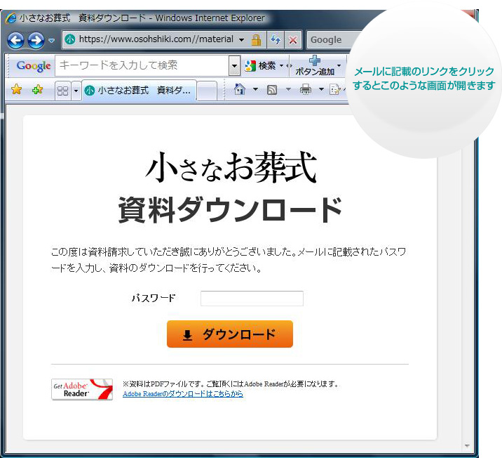Click the Google toolbar 検索 button
Image resolution: width=502 pixels, height=458 pixels.
coord(261,66)
